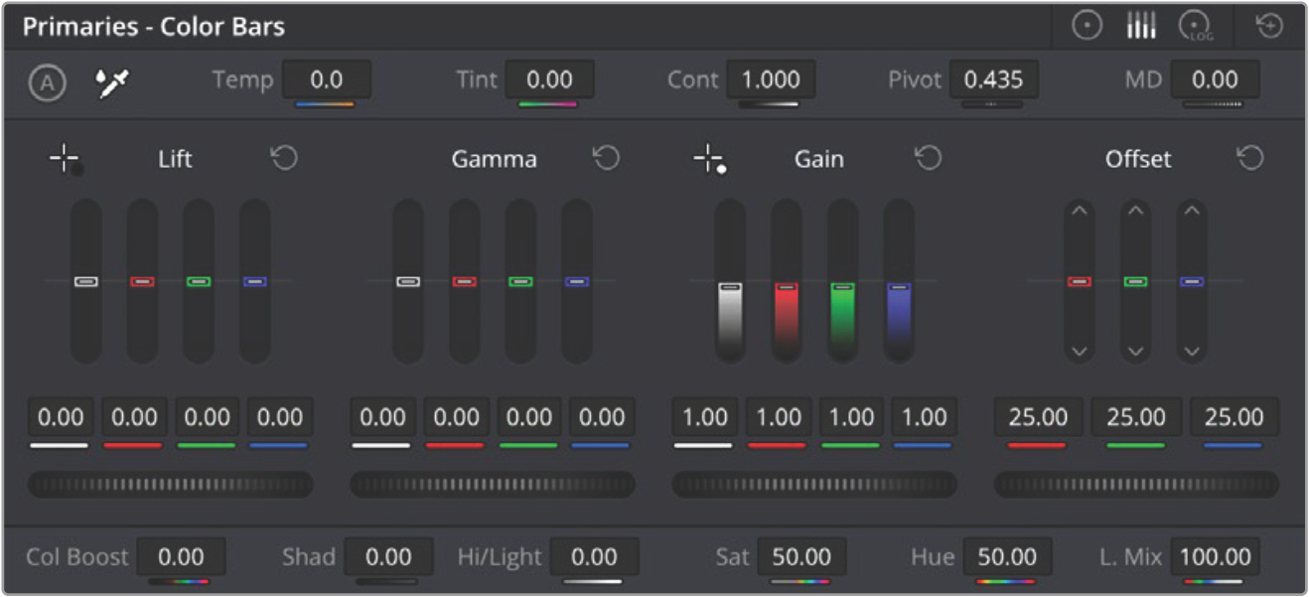Switch to Color Wheels mode icon
The image size is (1309, 597).
tap(1088, 27)
